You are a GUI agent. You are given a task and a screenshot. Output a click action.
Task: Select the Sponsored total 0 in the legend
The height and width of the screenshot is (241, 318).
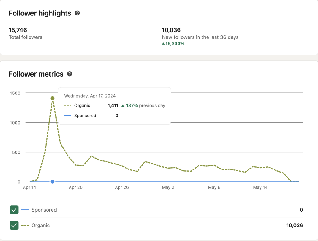tap(301, 210)
